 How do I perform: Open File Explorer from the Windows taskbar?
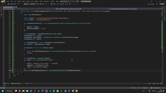23,91
